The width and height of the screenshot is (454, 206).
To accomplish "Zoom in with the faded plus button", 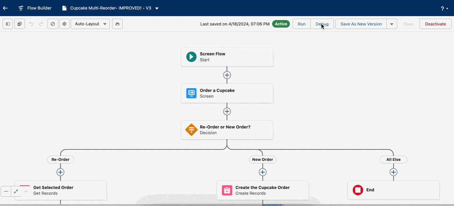I will (26, 191).
